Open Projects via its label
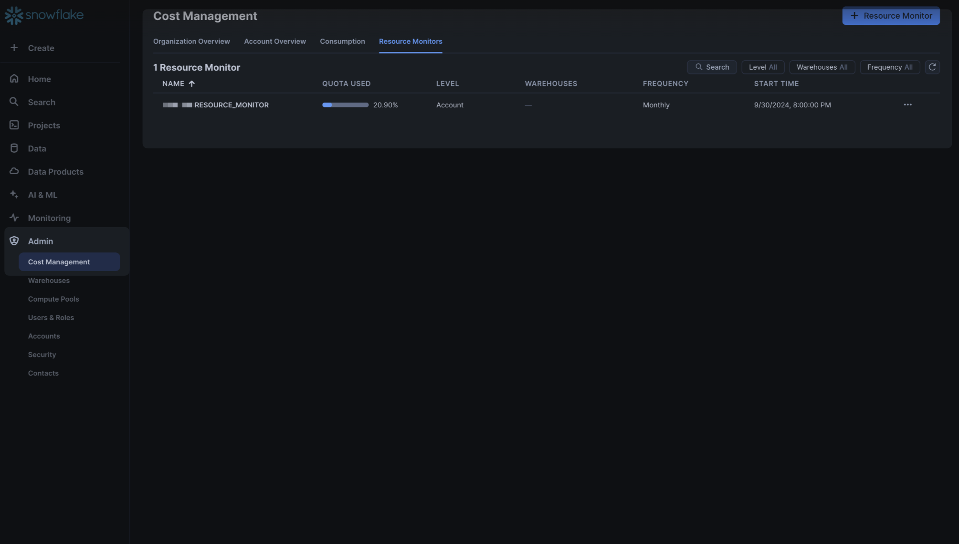The width and height of the screenshot is (959, 544). coord(44,126)
